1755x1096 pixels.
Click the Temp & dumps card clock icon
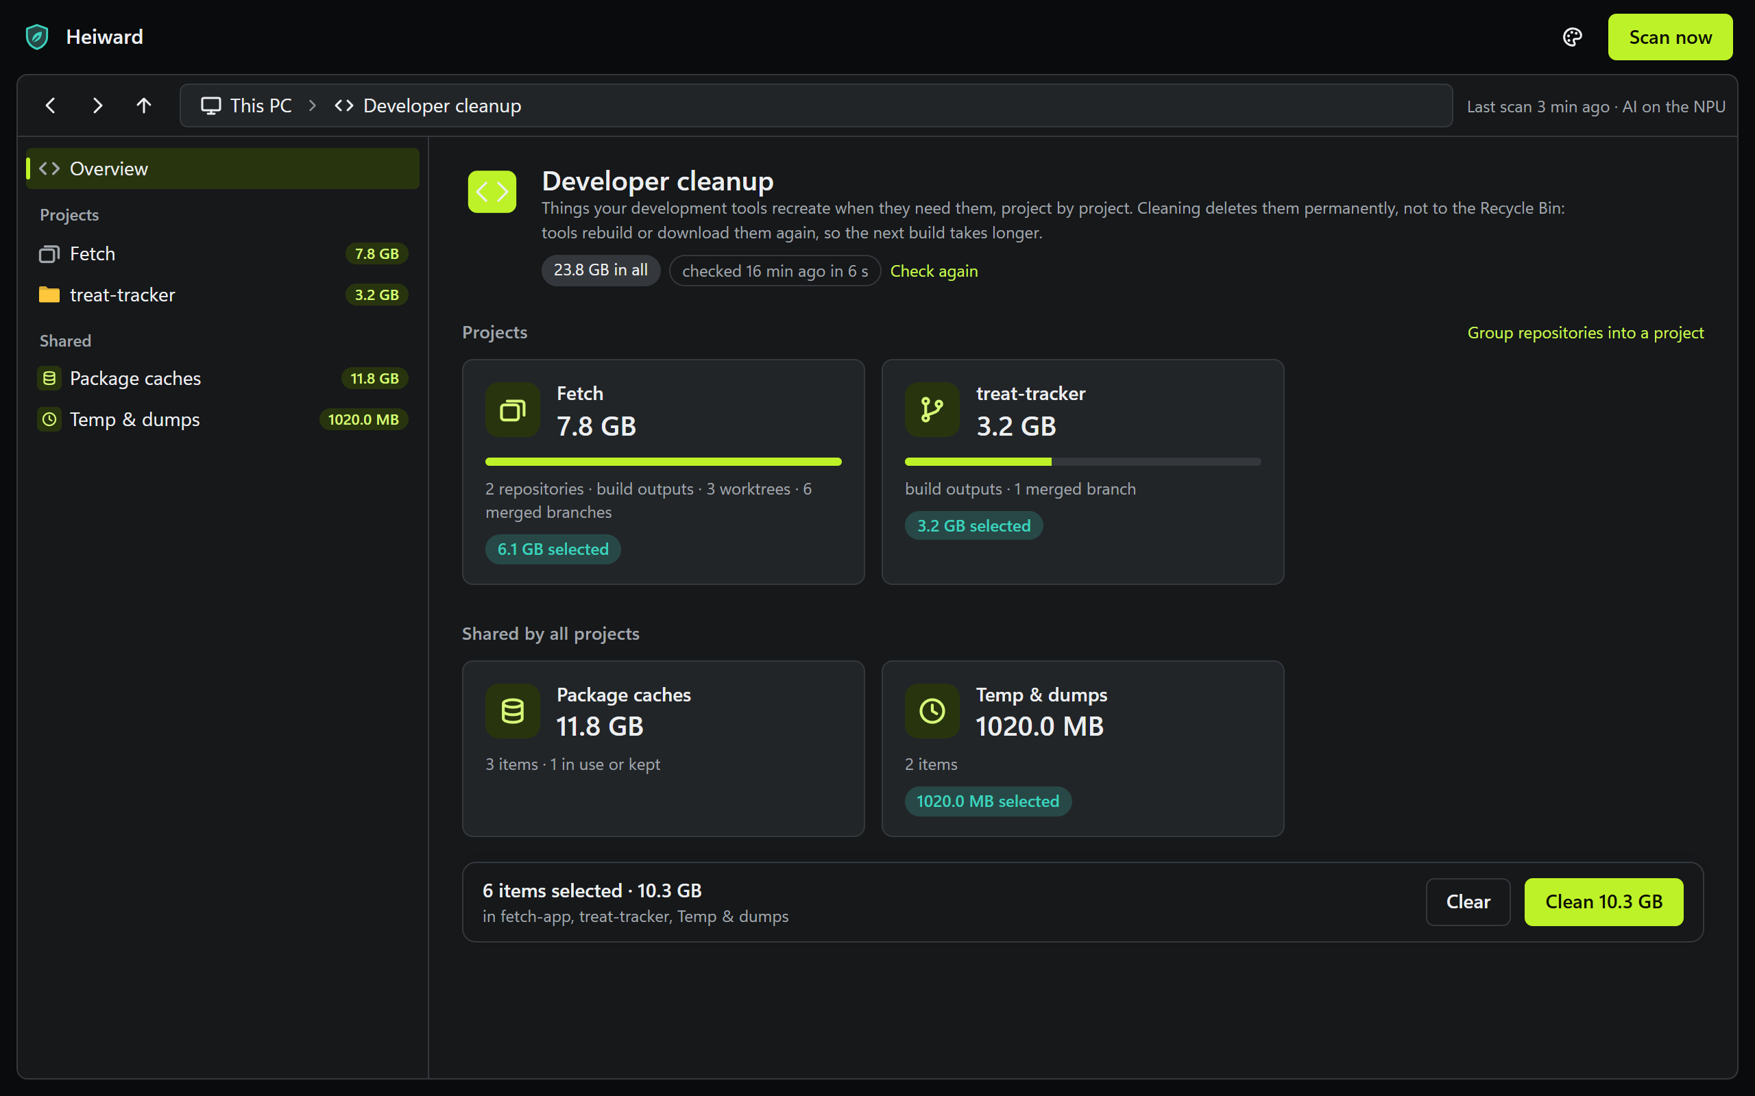[932, 711]
